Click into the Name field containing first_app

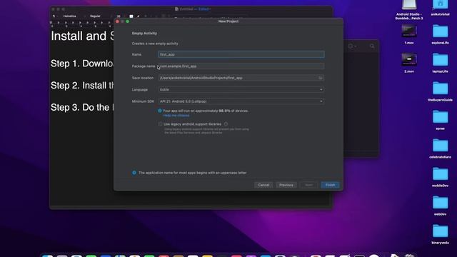pyautogui.click(x=241, y=54)
